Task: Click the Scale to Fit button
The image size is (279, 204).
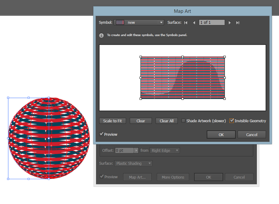Action: 112,121
